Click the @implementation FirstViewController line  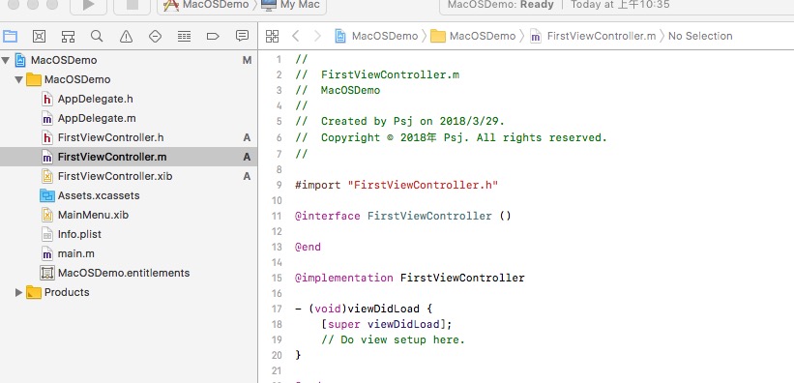coord(410,278)
